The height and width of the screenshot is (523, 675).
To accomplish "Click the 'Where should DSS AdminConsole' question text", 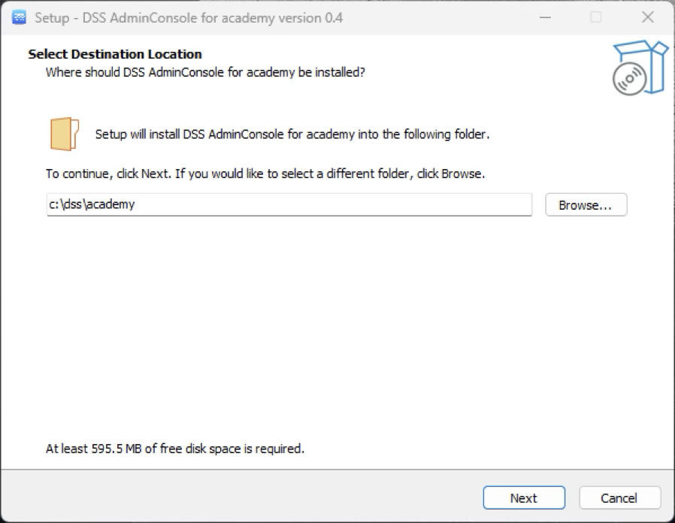I will point(205,72).
